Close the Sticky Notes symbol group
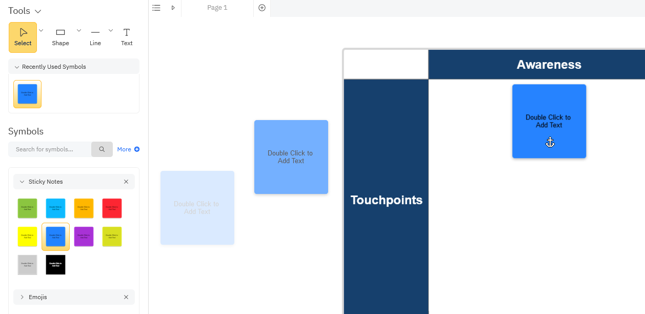Viewport: 645px width, 314px height. tap(126, 182)
